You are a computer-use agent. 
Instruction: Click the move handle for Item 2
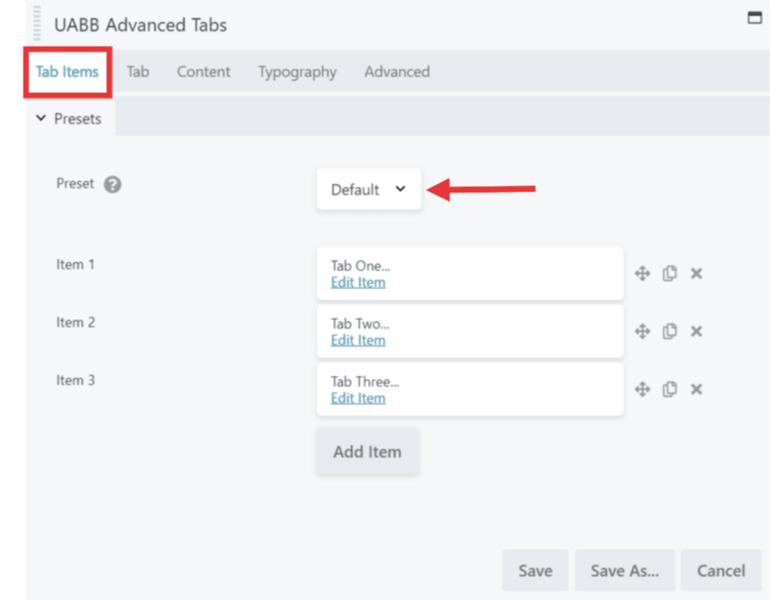pyautogui.click(x=642, y=331)
